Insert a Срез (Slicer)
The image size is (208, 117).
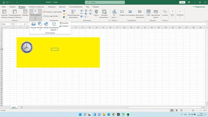coord(149,13)
